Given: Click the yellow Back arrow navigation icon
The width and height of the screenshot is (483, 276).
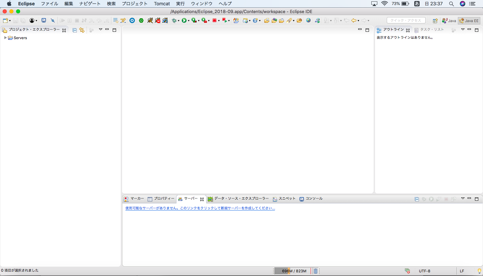Looking at the screenshot, I should (354, 20).
